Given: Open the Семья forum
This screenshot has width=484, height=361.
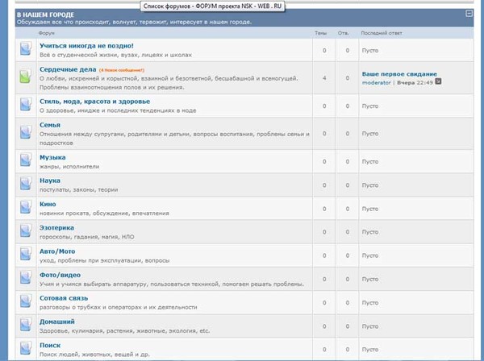Looking at the screenshot, I should tap(50, 125).
